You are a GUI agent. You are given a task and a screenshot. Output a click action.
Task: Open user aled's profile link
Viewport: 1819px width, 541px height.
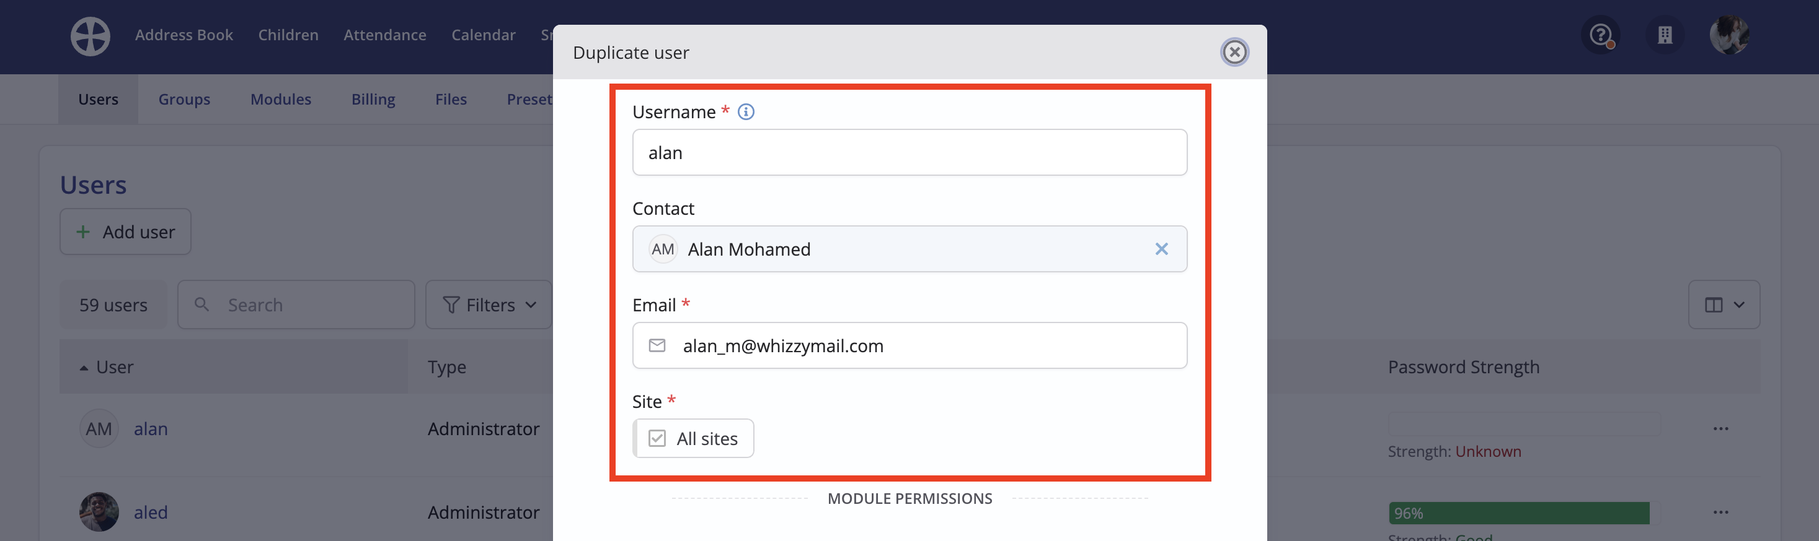click(151, 512)
